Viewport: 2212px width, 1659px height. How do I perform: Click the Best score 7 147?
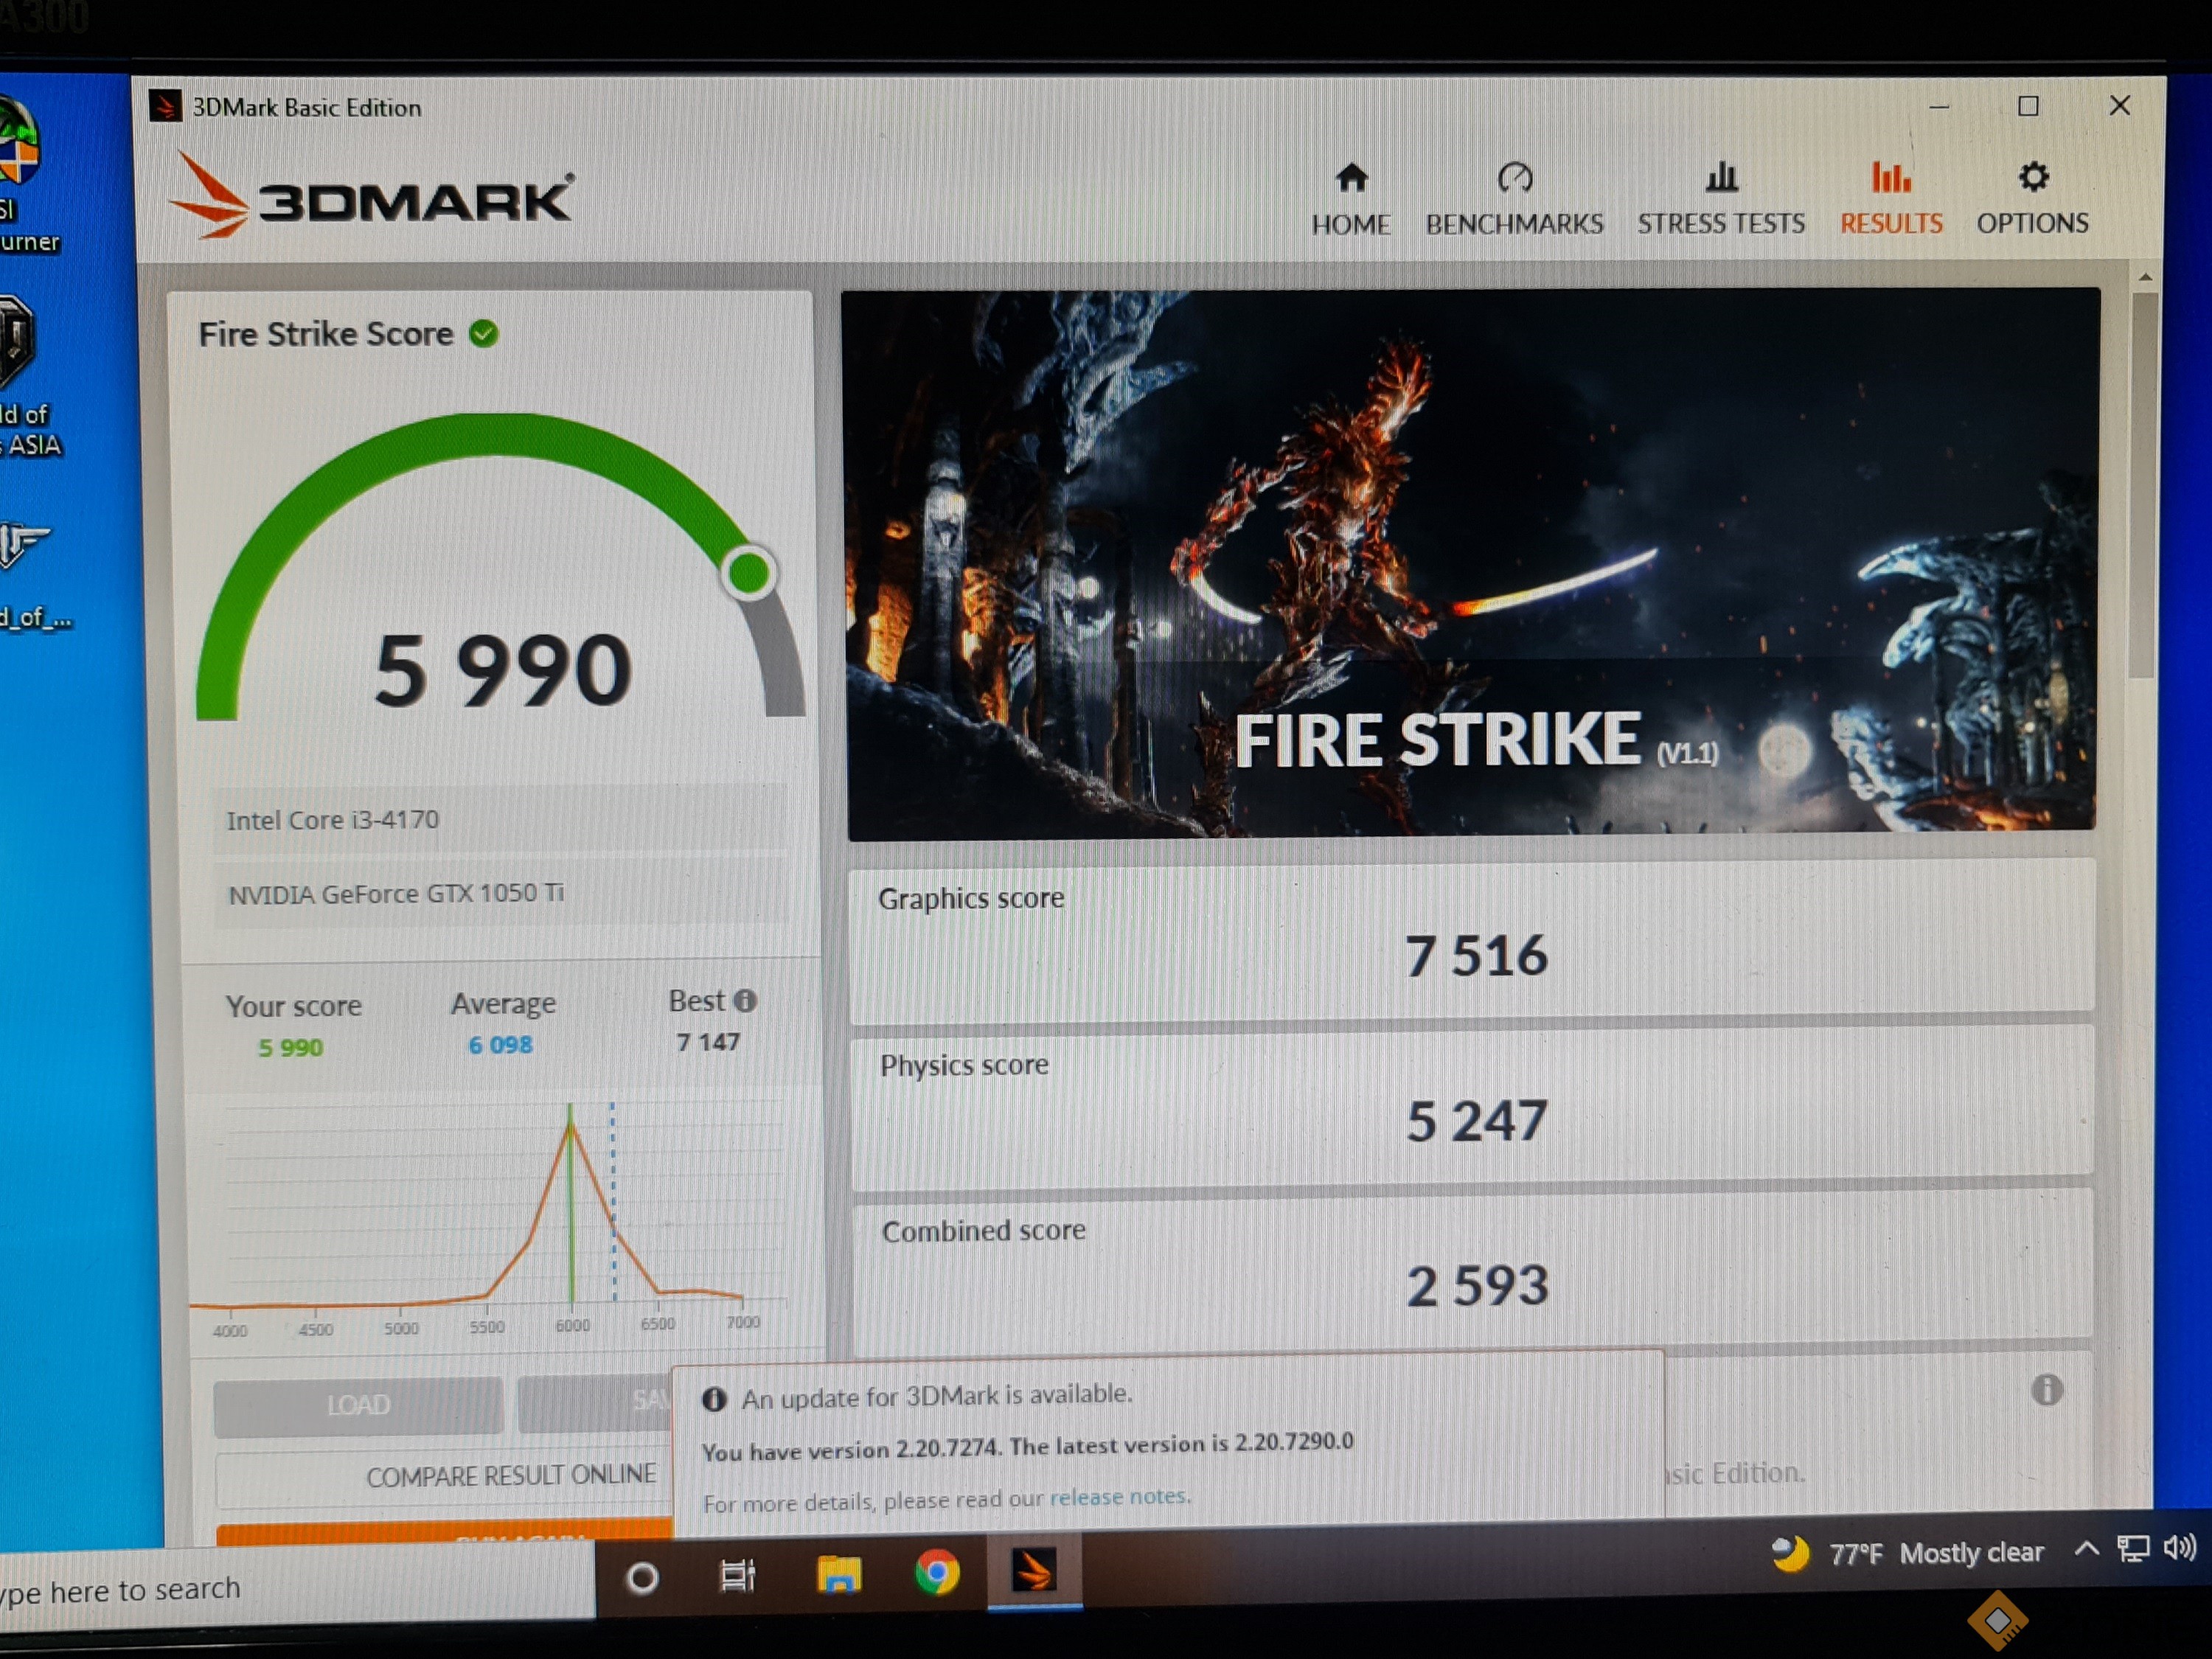coord(708,1042)
